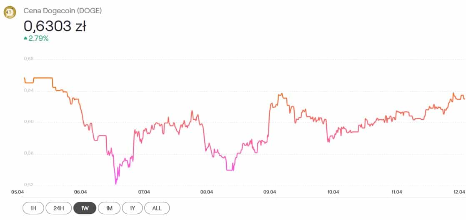Choose the 1W time range button

click(85, 208)
